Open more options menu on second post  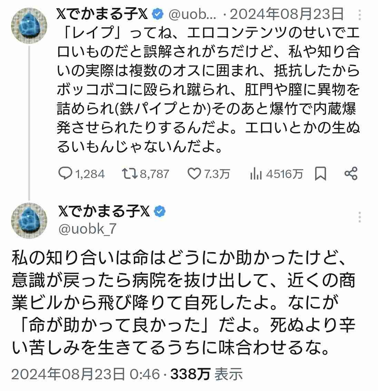tap(360, 217)
